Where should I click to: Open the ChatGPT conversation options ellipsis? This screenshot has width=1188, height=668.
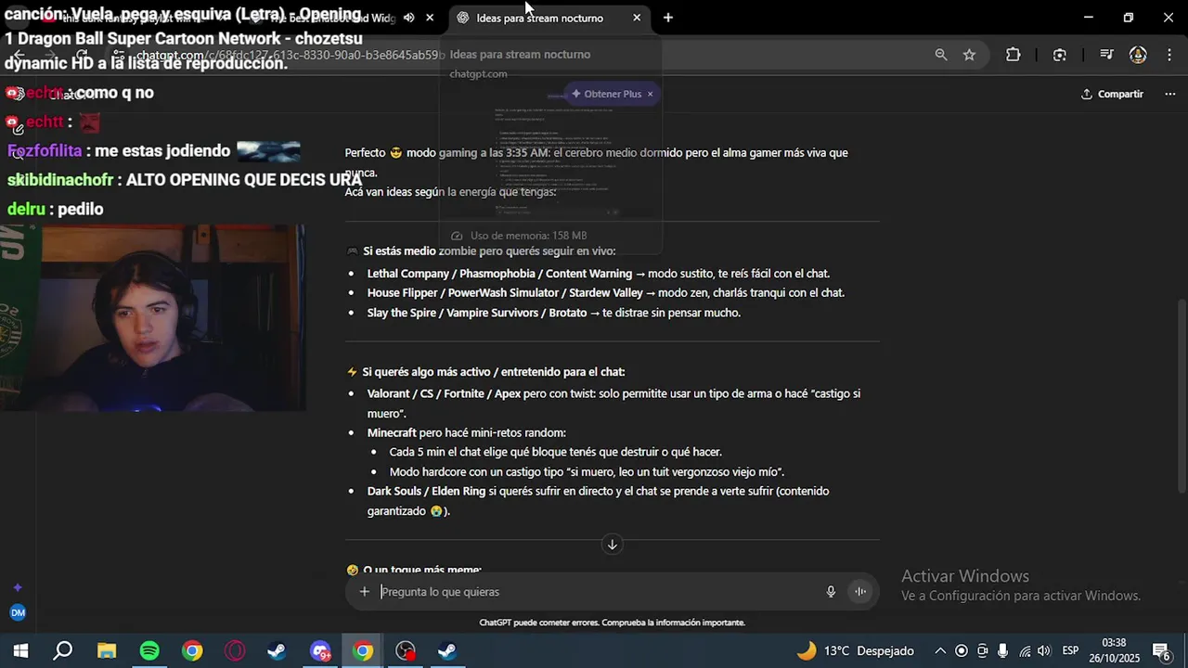pos(1169,94)
